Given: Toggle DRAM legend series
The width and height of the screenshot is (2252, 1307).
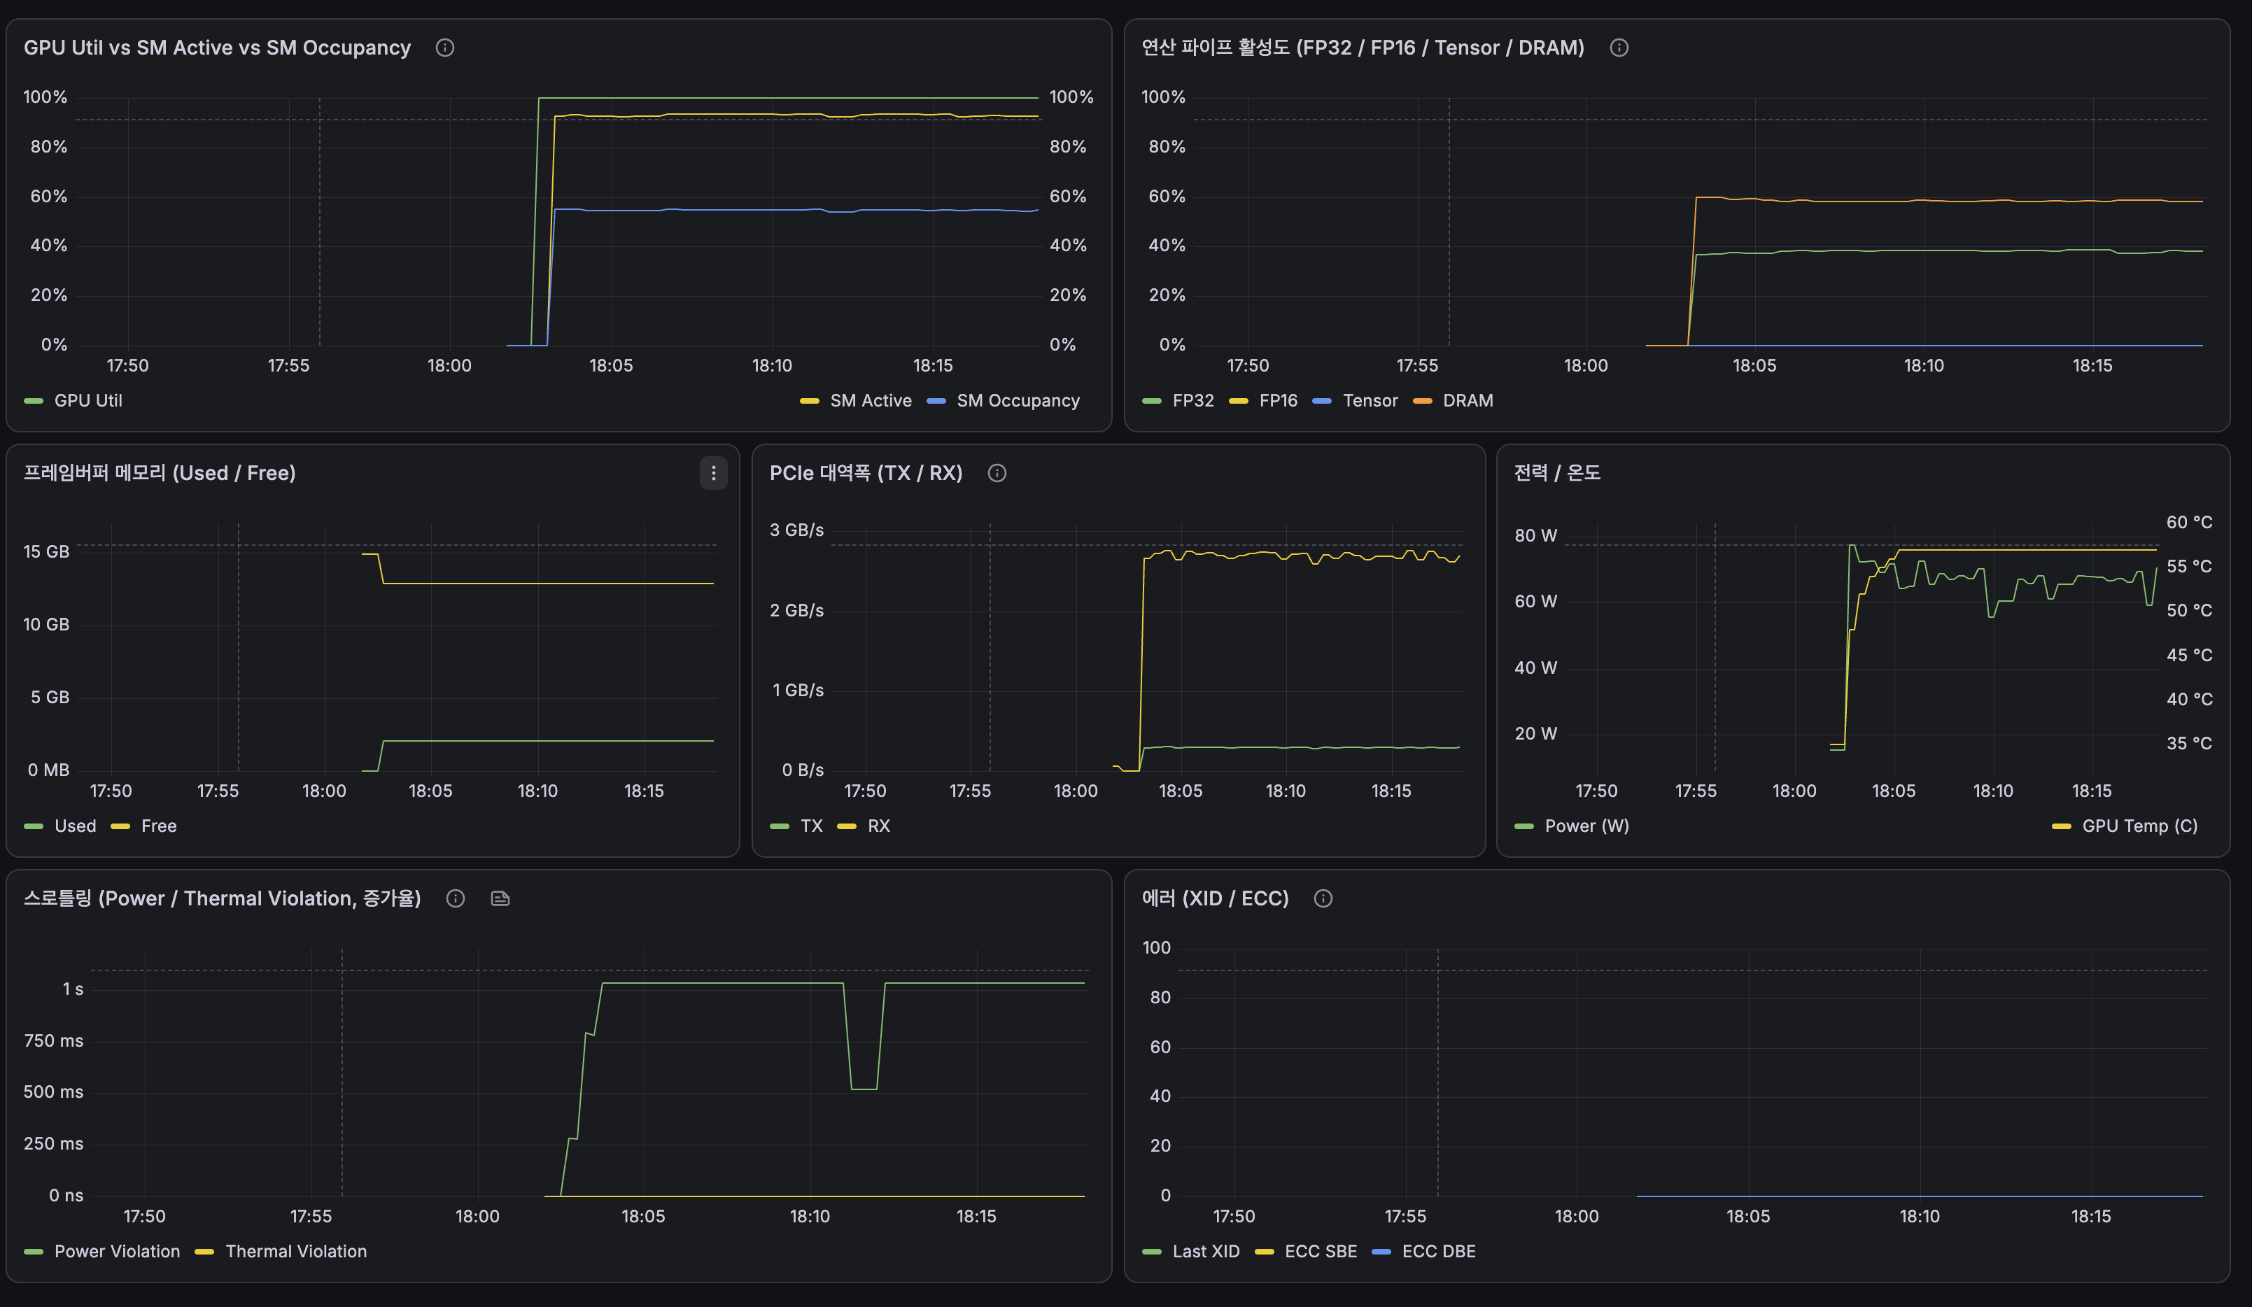Looking at the screenshot, I should click(x=1468, y=401).
